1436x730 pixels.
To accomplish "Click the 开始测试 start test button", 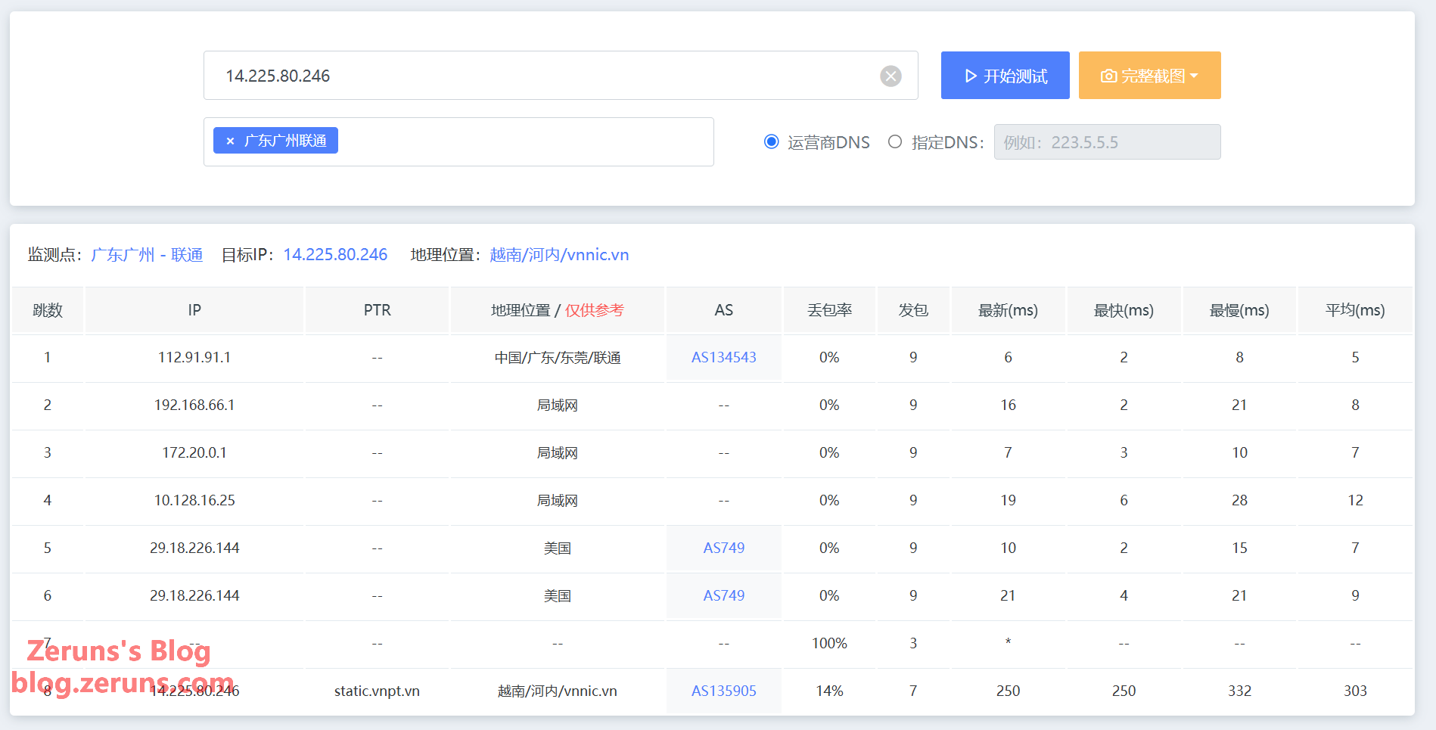I will tap(1005, 76).
